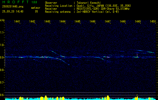Click the date 25.09.20 14:40
The width and height of the screenshot is (158, 100).
(x=13, y=11)
